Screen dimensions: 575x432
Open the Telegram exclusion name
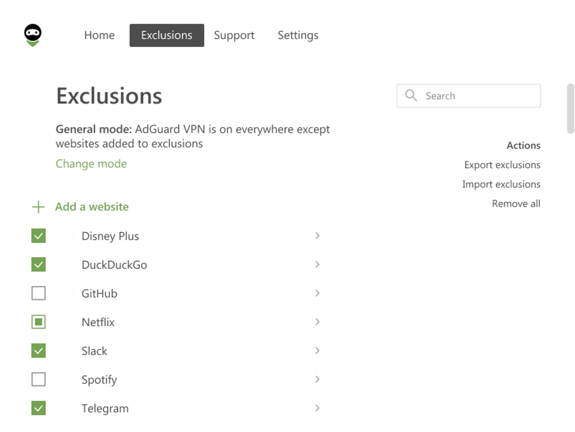(105, 409)
